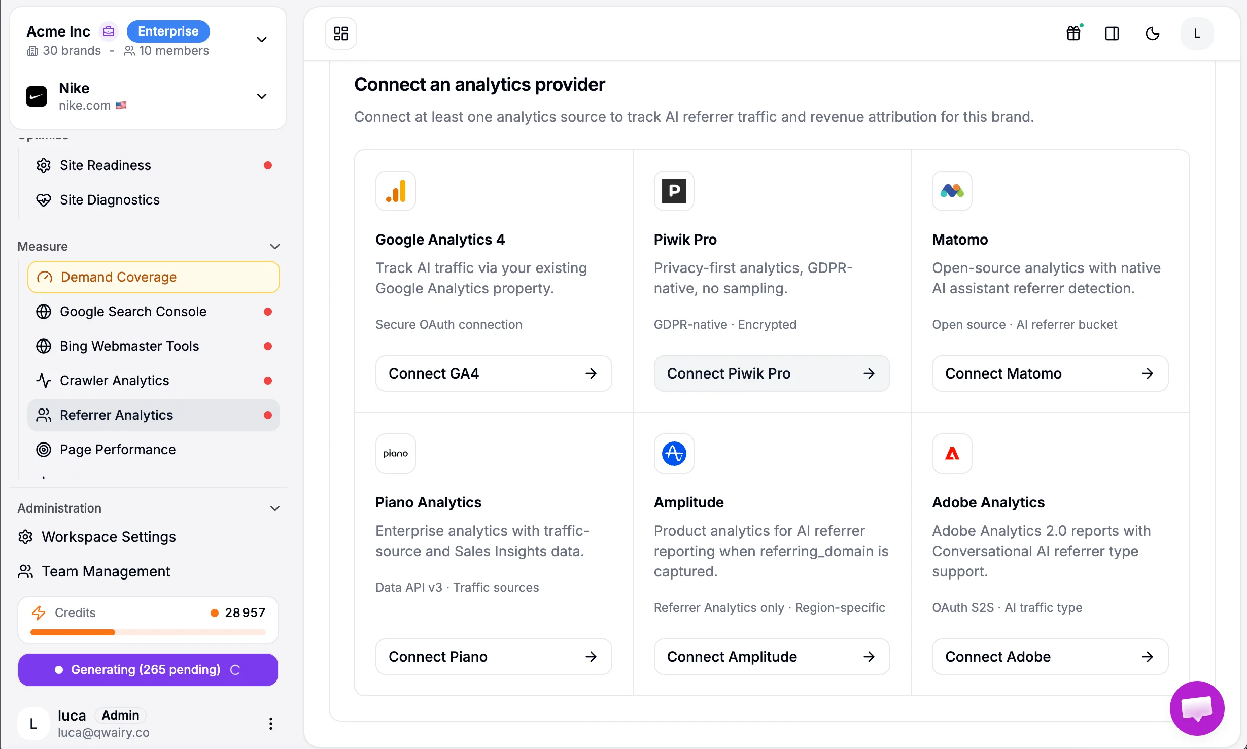The width and height of the screenshot is (1247, 749).
Task: Click the Connect Piwik Pro button
Action: pos(772,373)
